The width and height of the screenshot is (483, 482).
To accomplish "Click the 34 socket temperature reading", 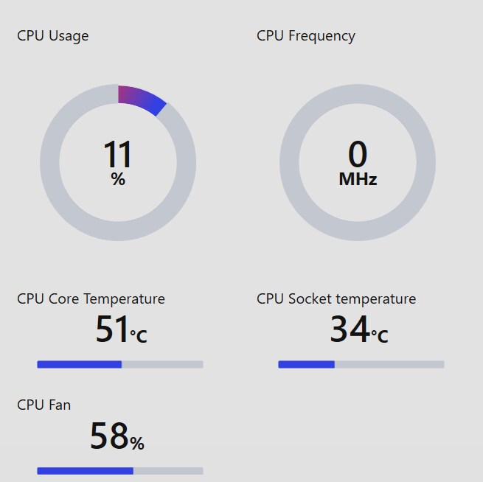I will click(349, 330).
